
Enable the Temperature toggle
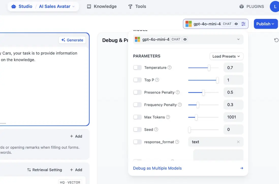pyautogui.click(x=137, y=68)
